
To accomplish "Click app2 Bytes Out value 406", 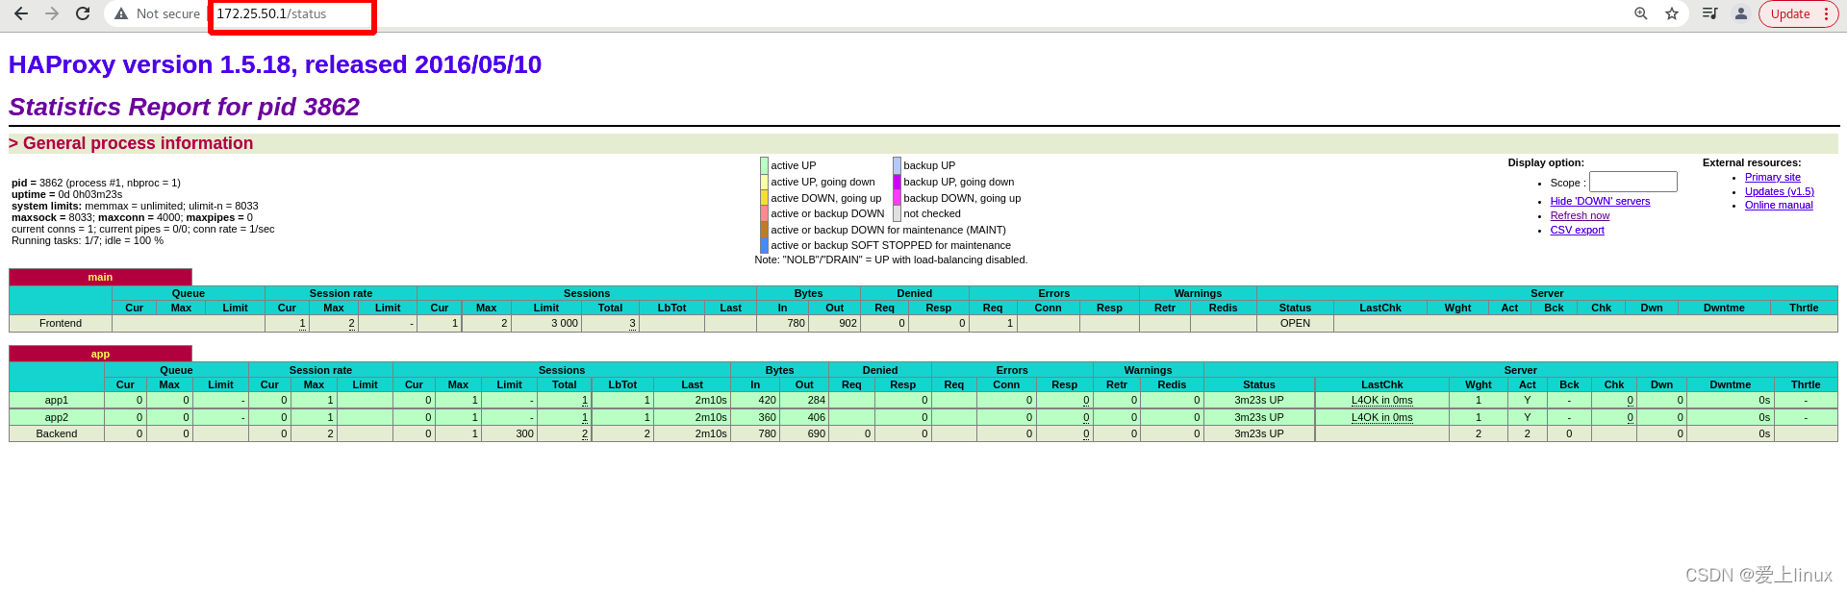I will [817, 417].
